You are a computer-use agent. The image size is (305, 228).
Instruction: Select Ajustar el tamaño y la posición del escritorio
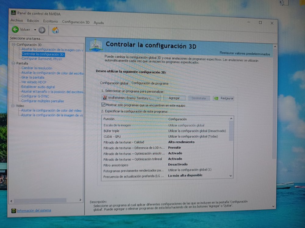[52, 92]
